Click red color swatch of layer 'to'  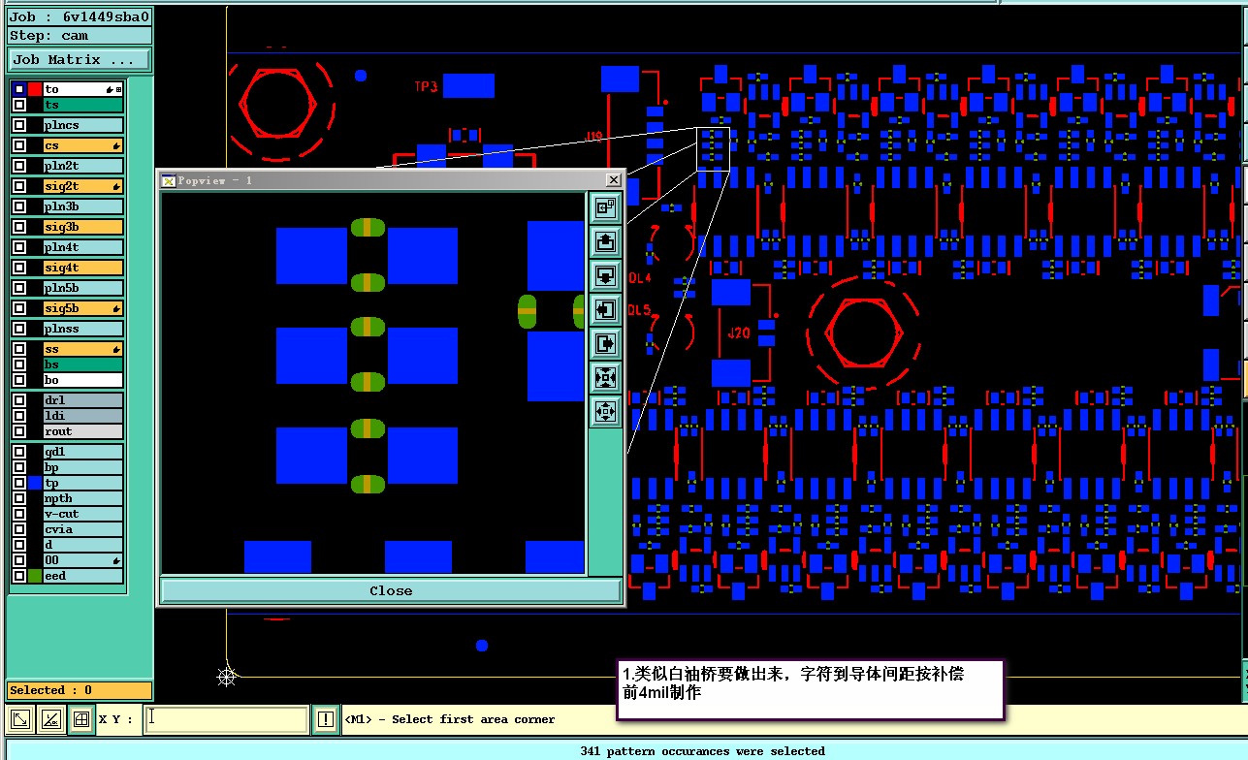[x=35, y=89]
